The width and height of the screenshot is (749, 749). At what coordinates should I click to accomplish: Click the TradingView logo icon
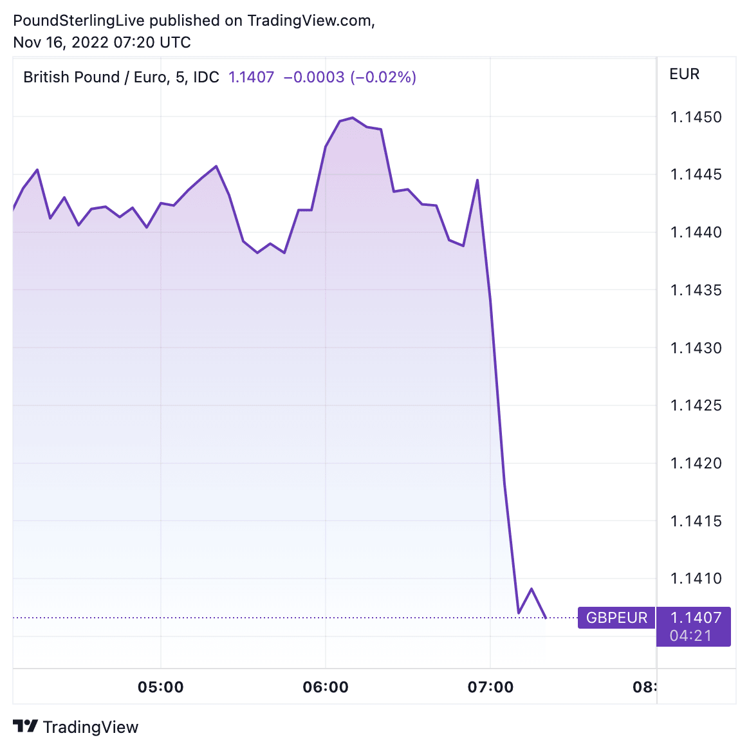26,726
